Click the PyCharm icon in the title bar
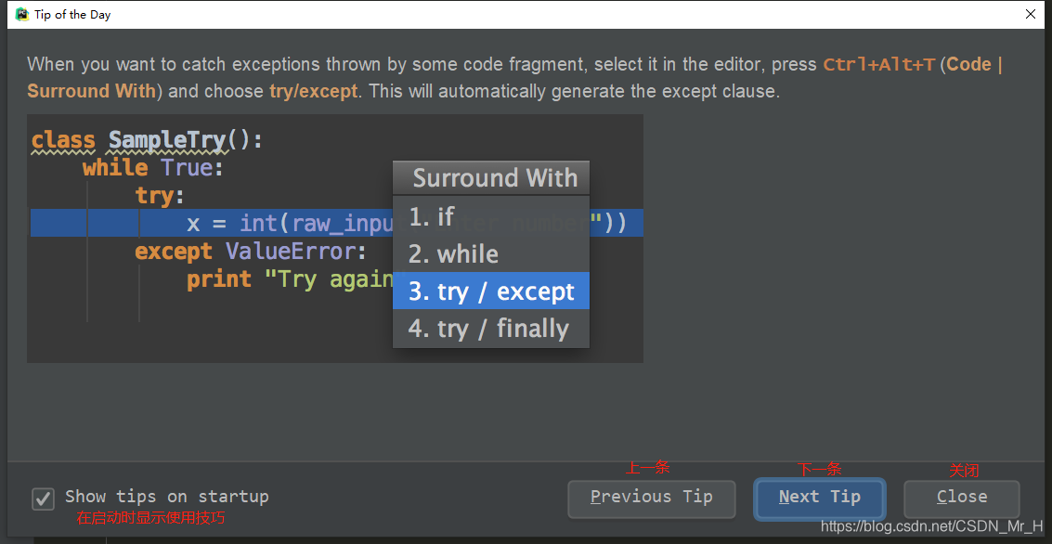Image resolution: width=1052 pixels, height=544 pixels. click(22, 14)
